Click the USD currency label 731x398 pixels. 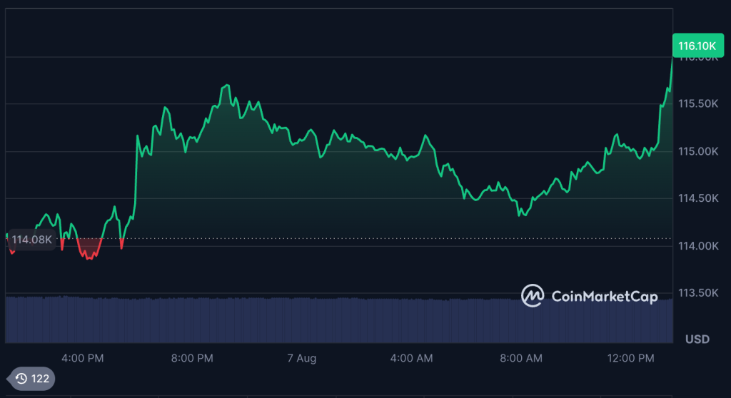pyautogui.click(x=697, y=339)
